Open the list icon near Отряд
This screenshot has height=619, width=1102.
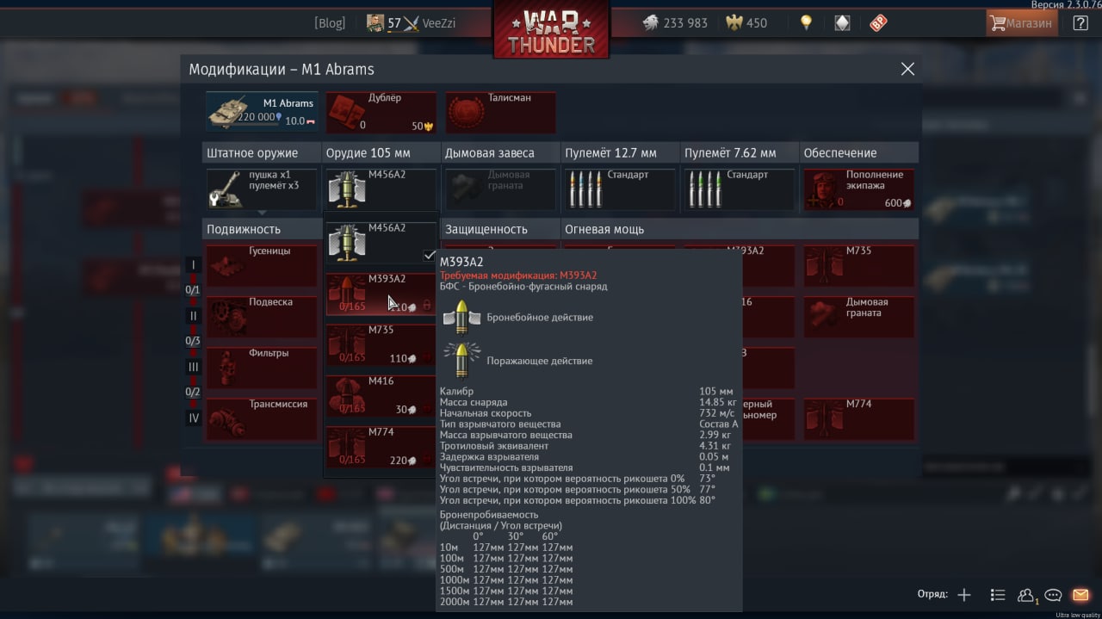tap(998, 595)
